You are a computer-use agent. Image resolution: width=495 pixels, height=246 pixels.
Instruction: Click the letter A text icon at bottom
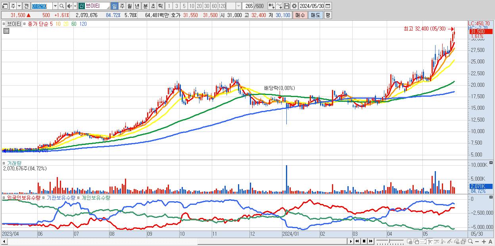click(490, 242)
